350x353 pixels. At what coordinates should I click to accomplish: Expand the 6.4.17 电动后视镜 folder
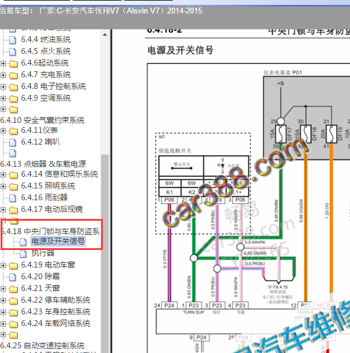tap(3, 210)
